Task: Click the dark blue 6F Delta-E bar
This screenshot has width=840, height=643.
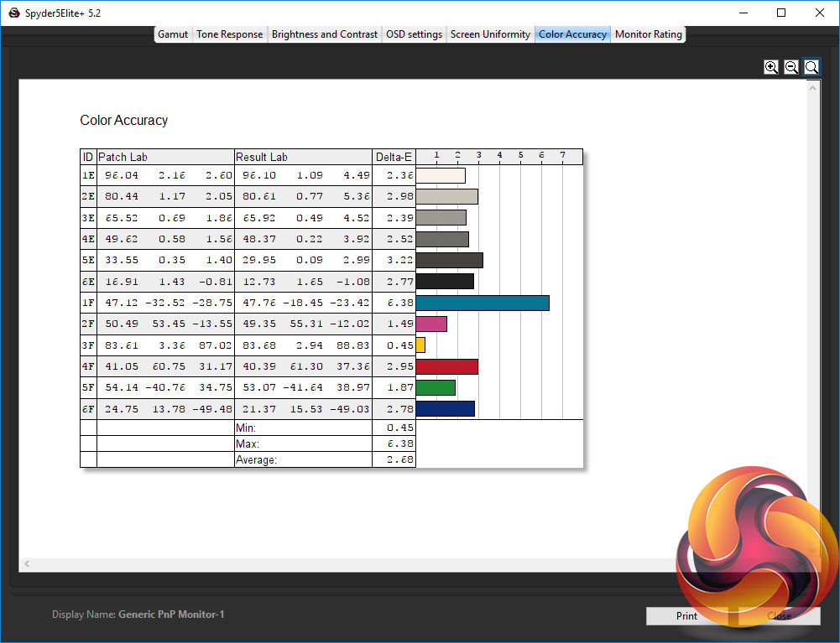Action: click(445, 408)
